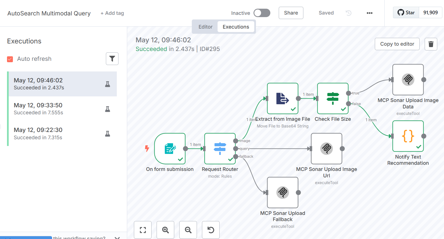Click the Executions sidebar heading
Viewport: 444px width, 239px height.
coord(24,41)
